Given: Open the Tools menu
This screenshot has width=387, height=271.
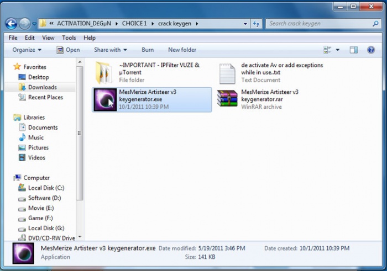Looking at the screenshot, I should tap(69, 38).
